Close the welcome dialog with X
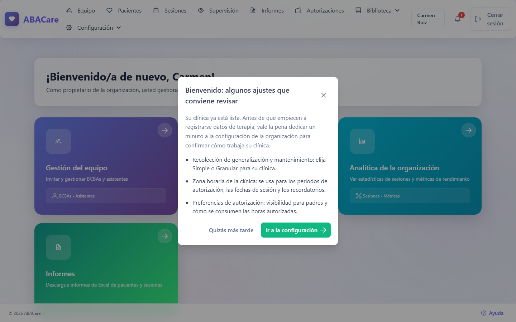516x322 pixels. tap(324, 95)
